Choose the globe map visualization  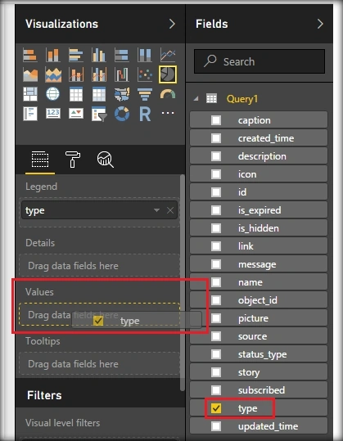point(53,94)
